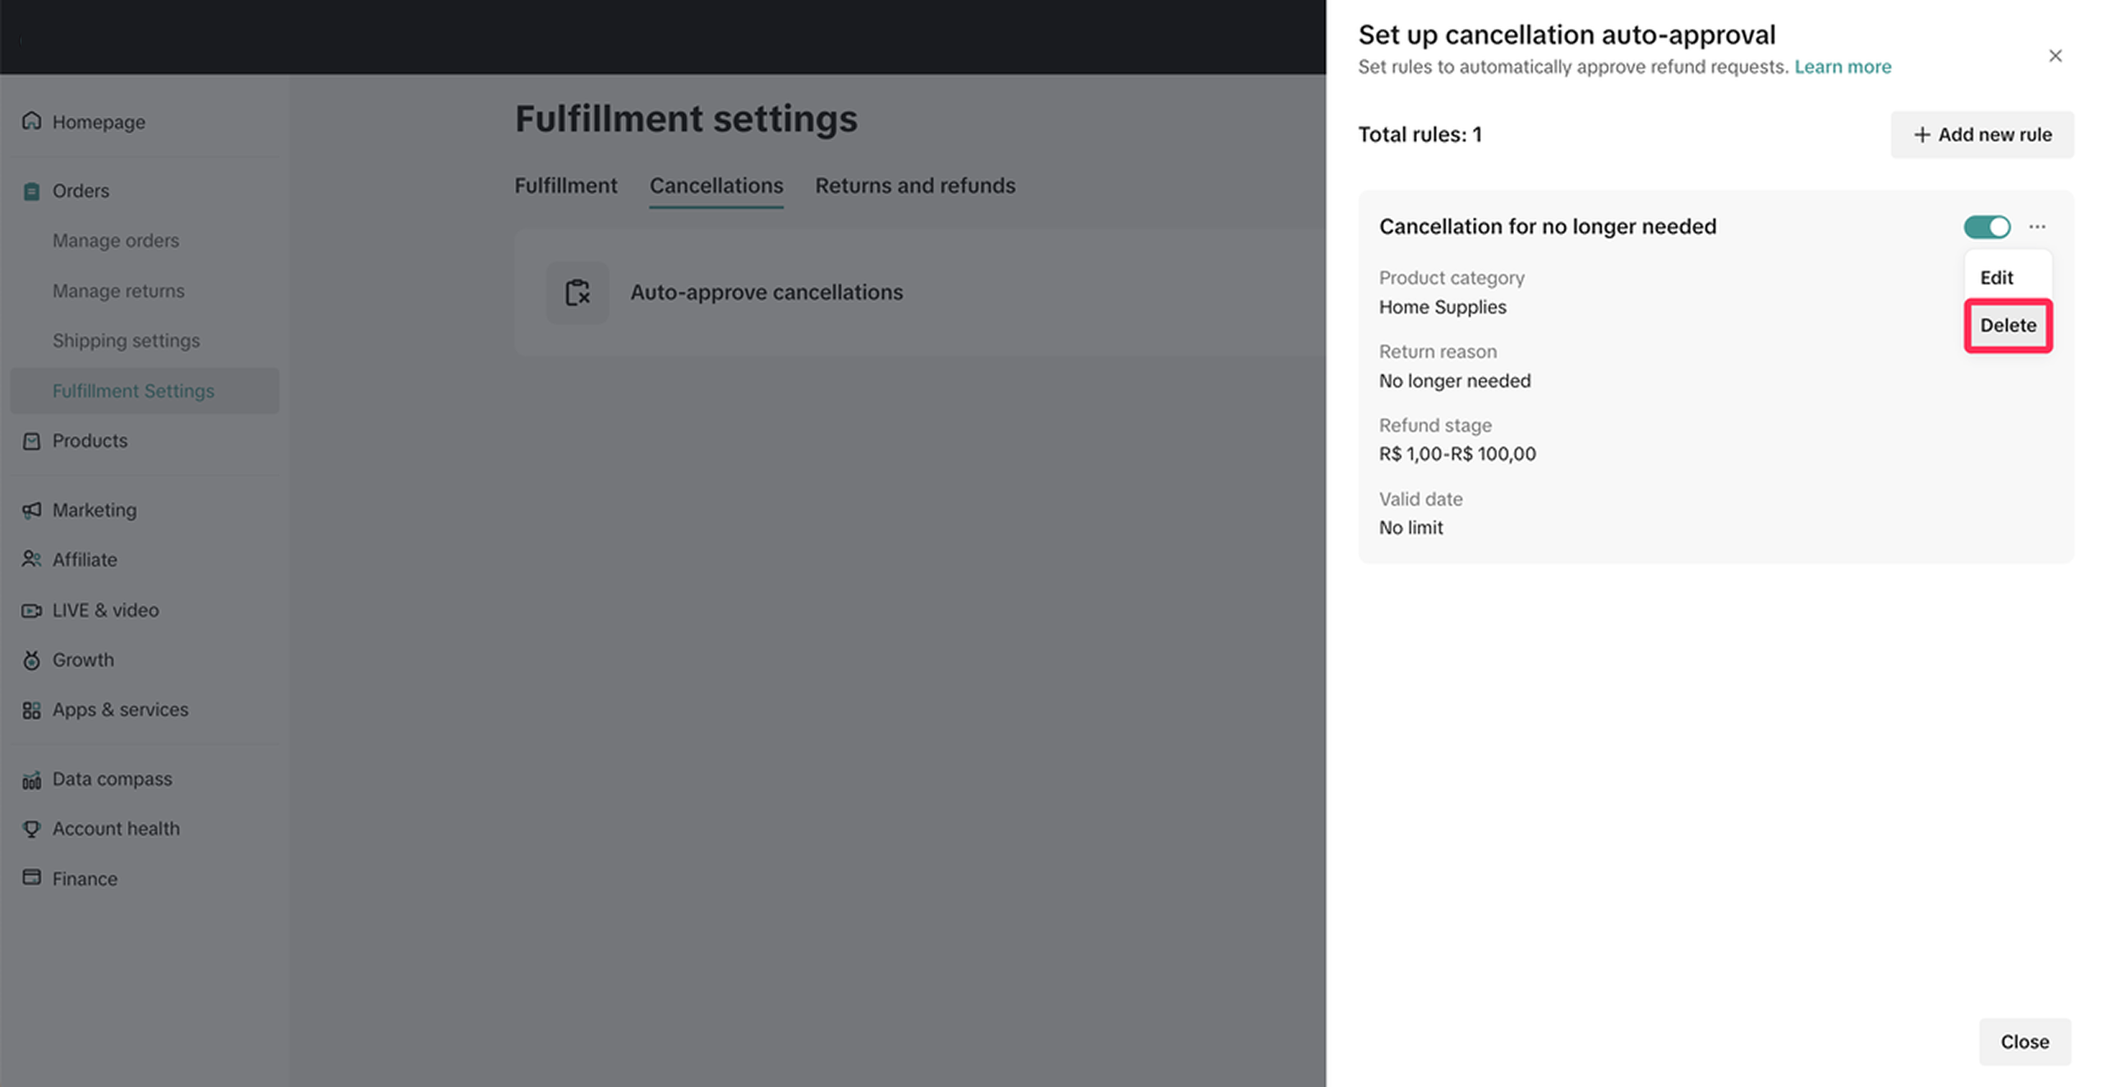Click the Affiliate people icon

coord(31,559)
